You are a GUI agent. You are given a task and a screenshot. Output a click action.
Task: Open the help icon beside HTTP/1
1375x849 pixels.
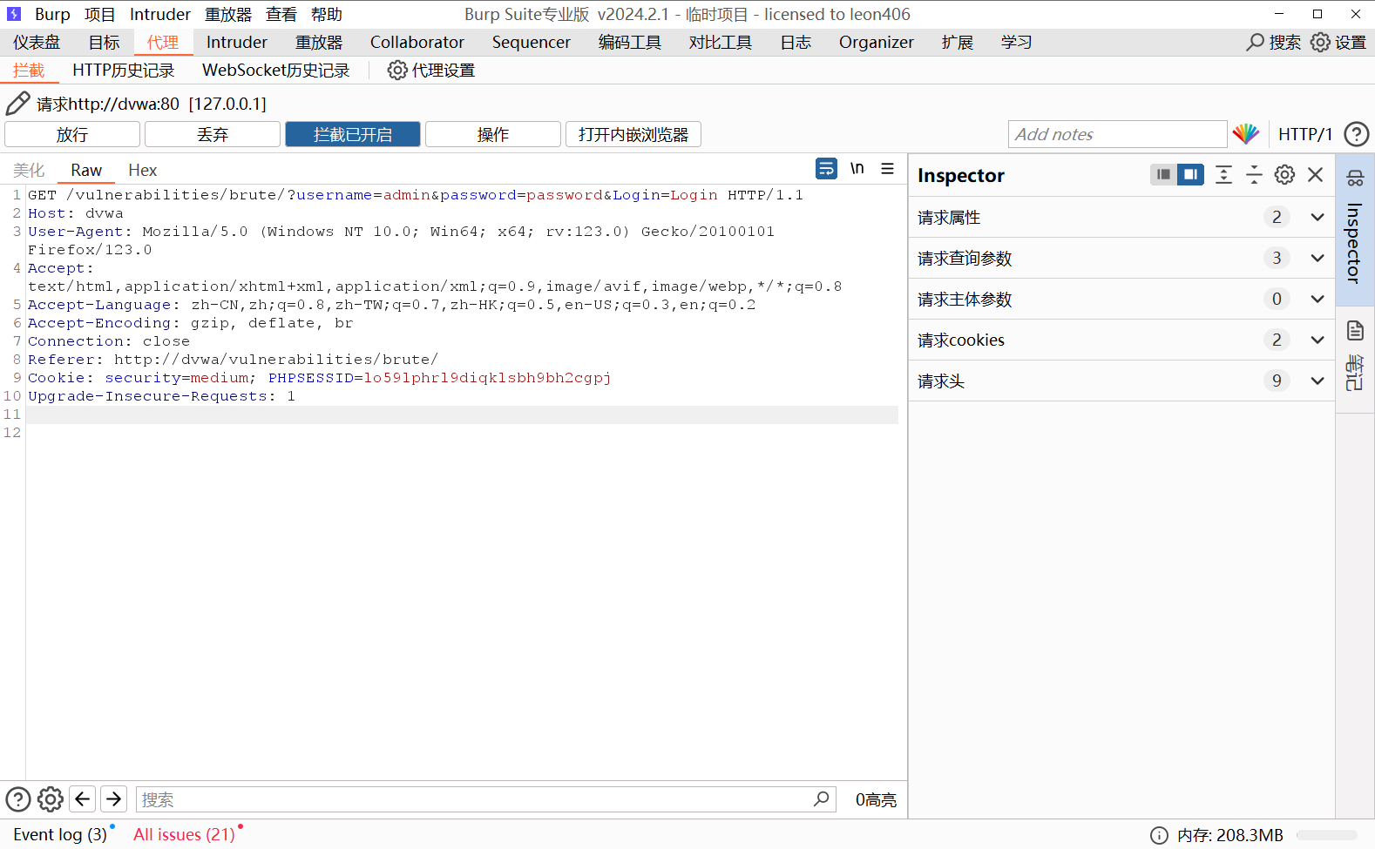tap(1357, 134)
